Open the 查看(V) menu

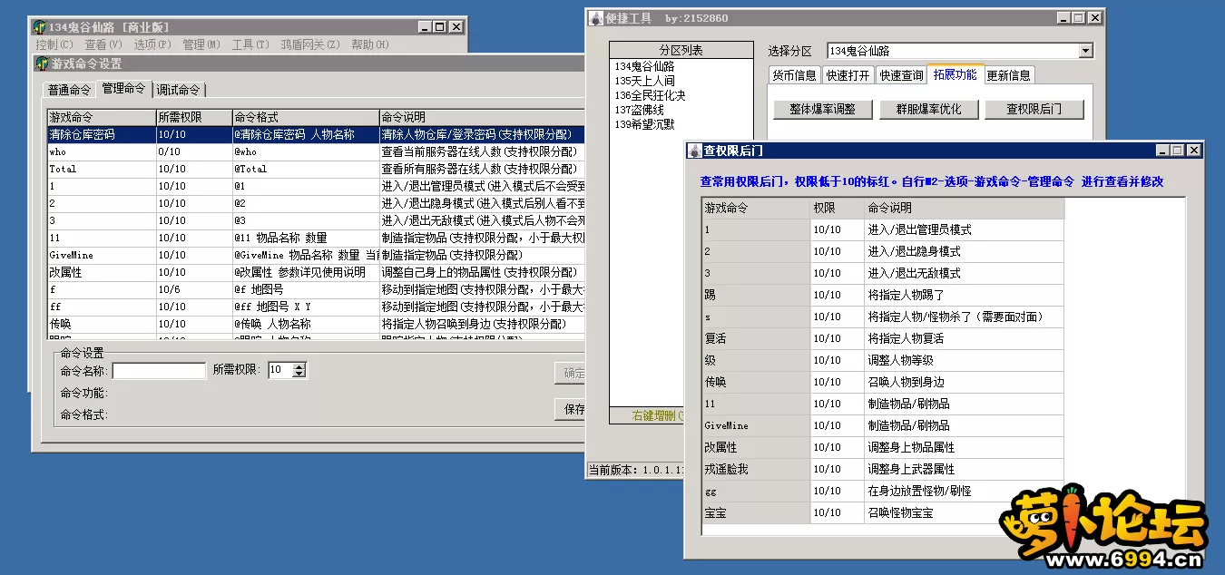[x=103, y=44]
